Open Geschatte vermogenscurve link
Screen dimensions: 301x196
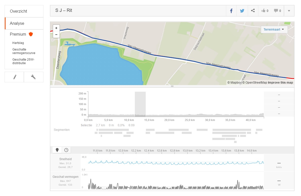pos(24,51)
